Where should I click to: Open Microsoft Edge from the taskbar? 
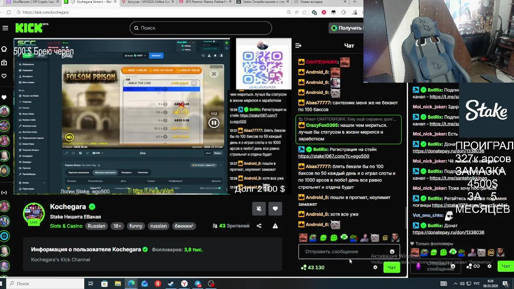(x=131, y=284)
